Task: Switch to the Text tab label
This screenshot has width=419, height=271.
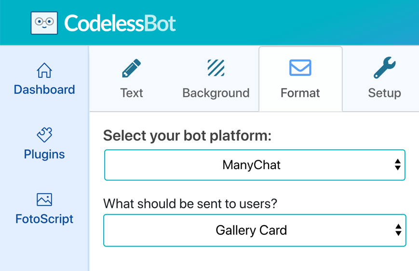Action: [x=132, y=93]
